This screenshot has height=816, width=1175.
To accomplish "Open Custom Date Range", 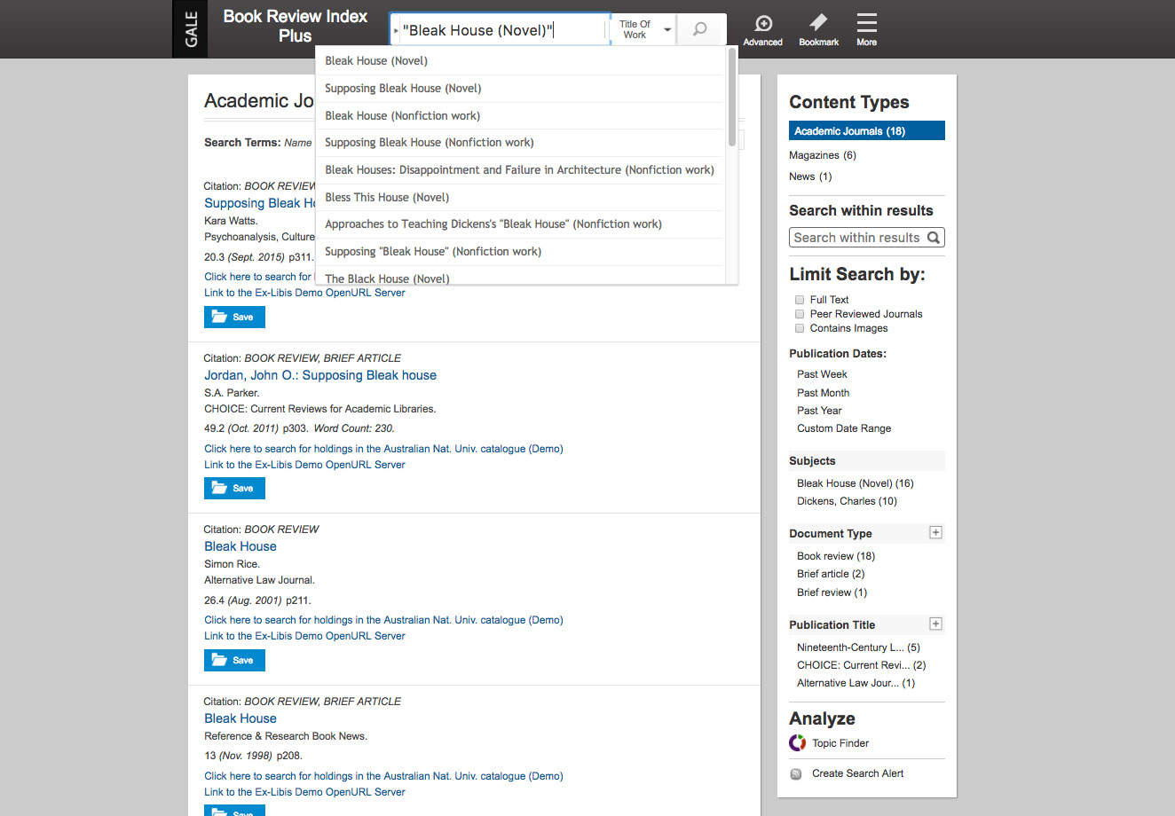I will (844, 428).
